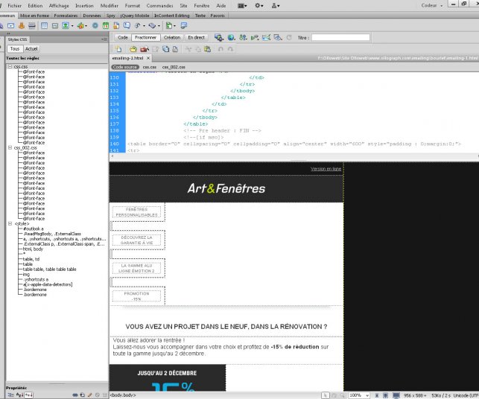The width and height of the screenshot is (479, 399).
Task: Enable Fractionner split view
Action: (145, 36)
